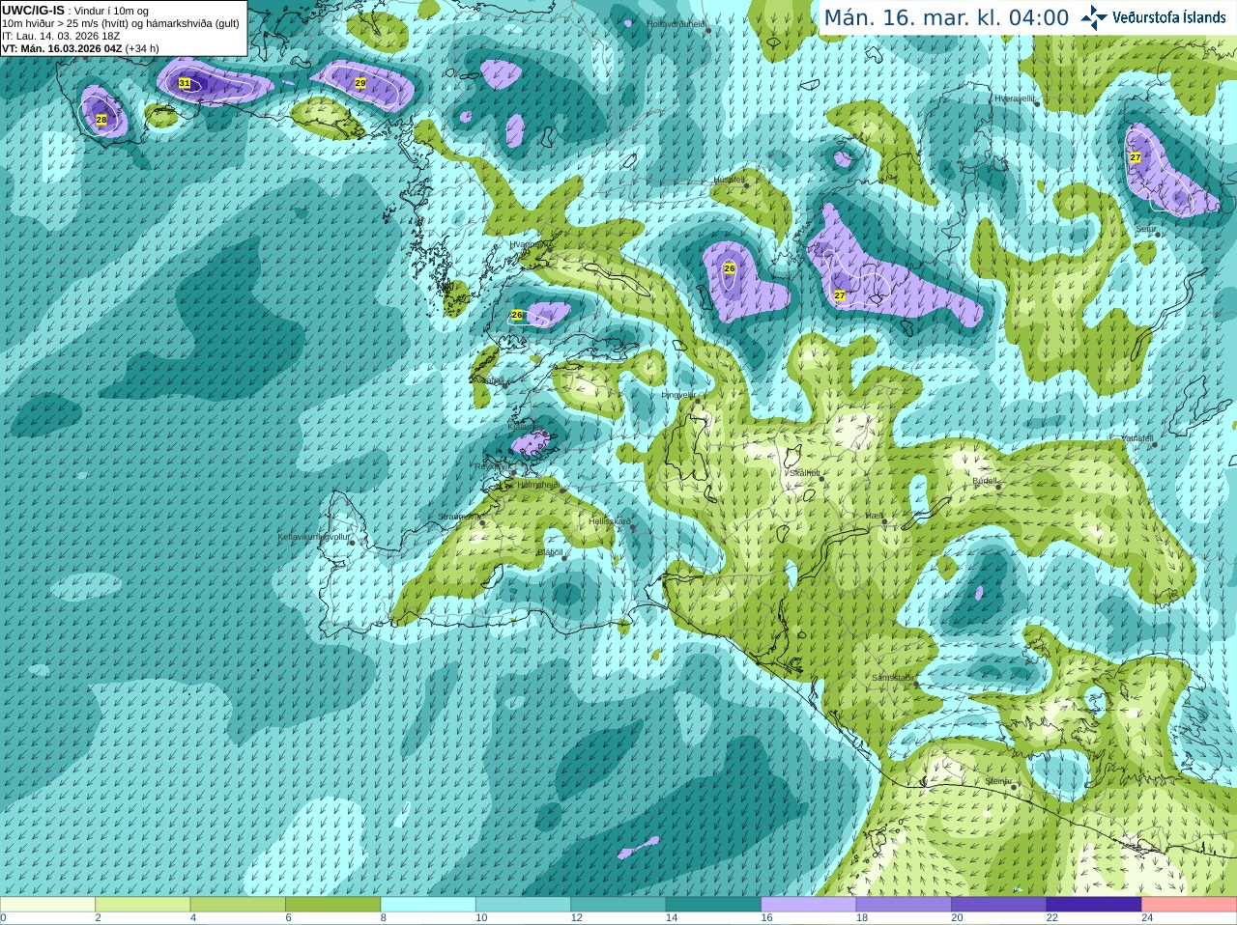The image size is (1237, 925).
Task: Click the UWC/IG-IS Vindur í 10m title line
Action: 75,11
